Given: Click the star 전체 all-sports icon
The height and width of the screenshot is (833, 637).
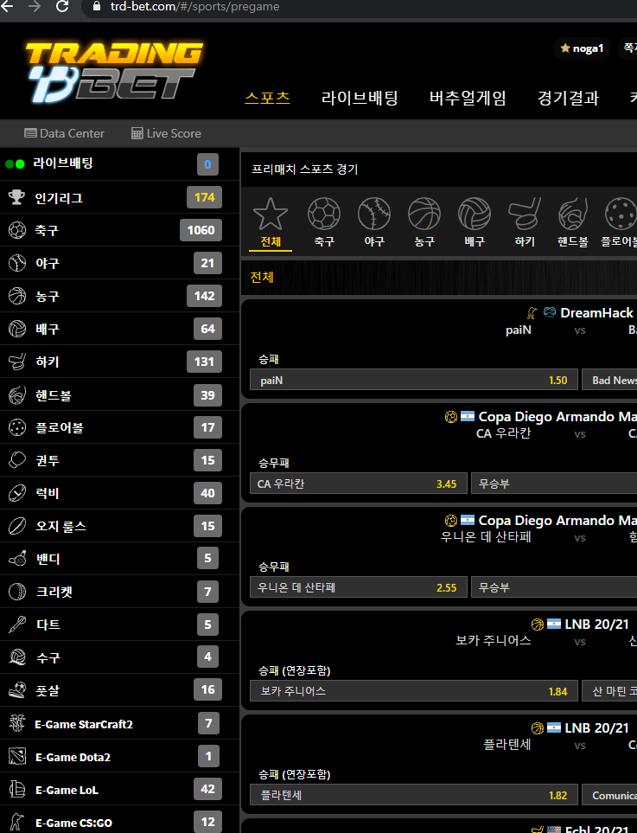Looking at the screenshot, I should (271, 214).
